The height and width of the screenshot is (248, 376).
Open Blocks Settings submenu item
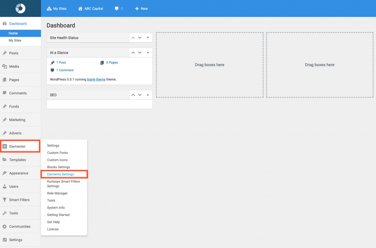point(58,167)
